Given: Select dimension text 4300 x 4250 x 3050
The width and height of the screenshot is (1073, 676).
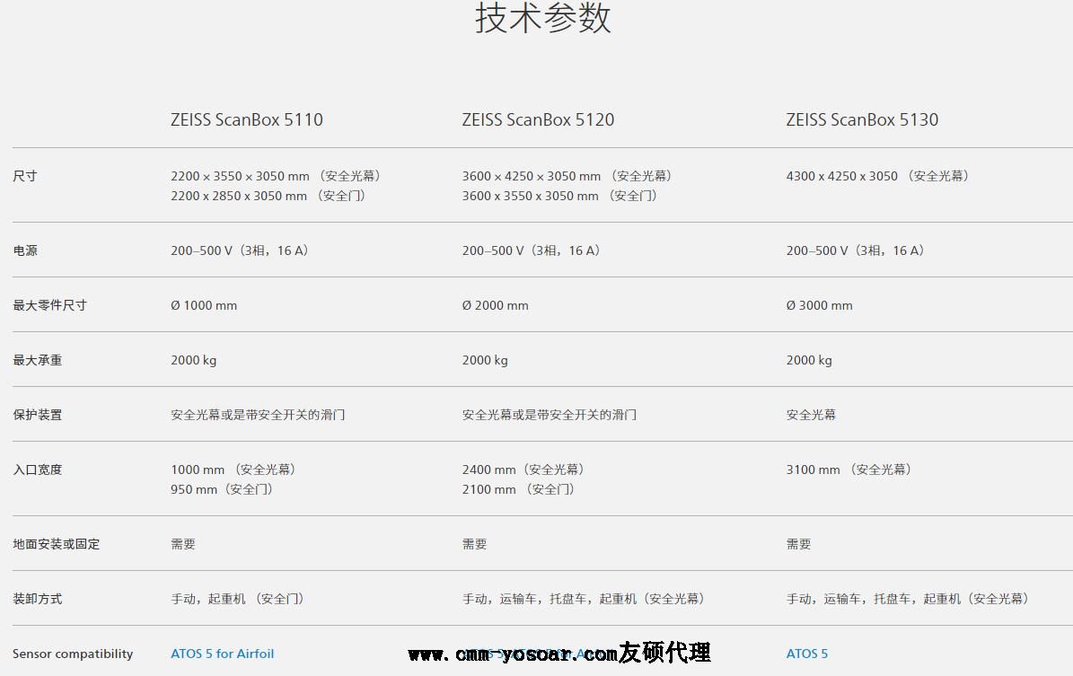Looking at the screenshot, I should [x=841, y=176].
